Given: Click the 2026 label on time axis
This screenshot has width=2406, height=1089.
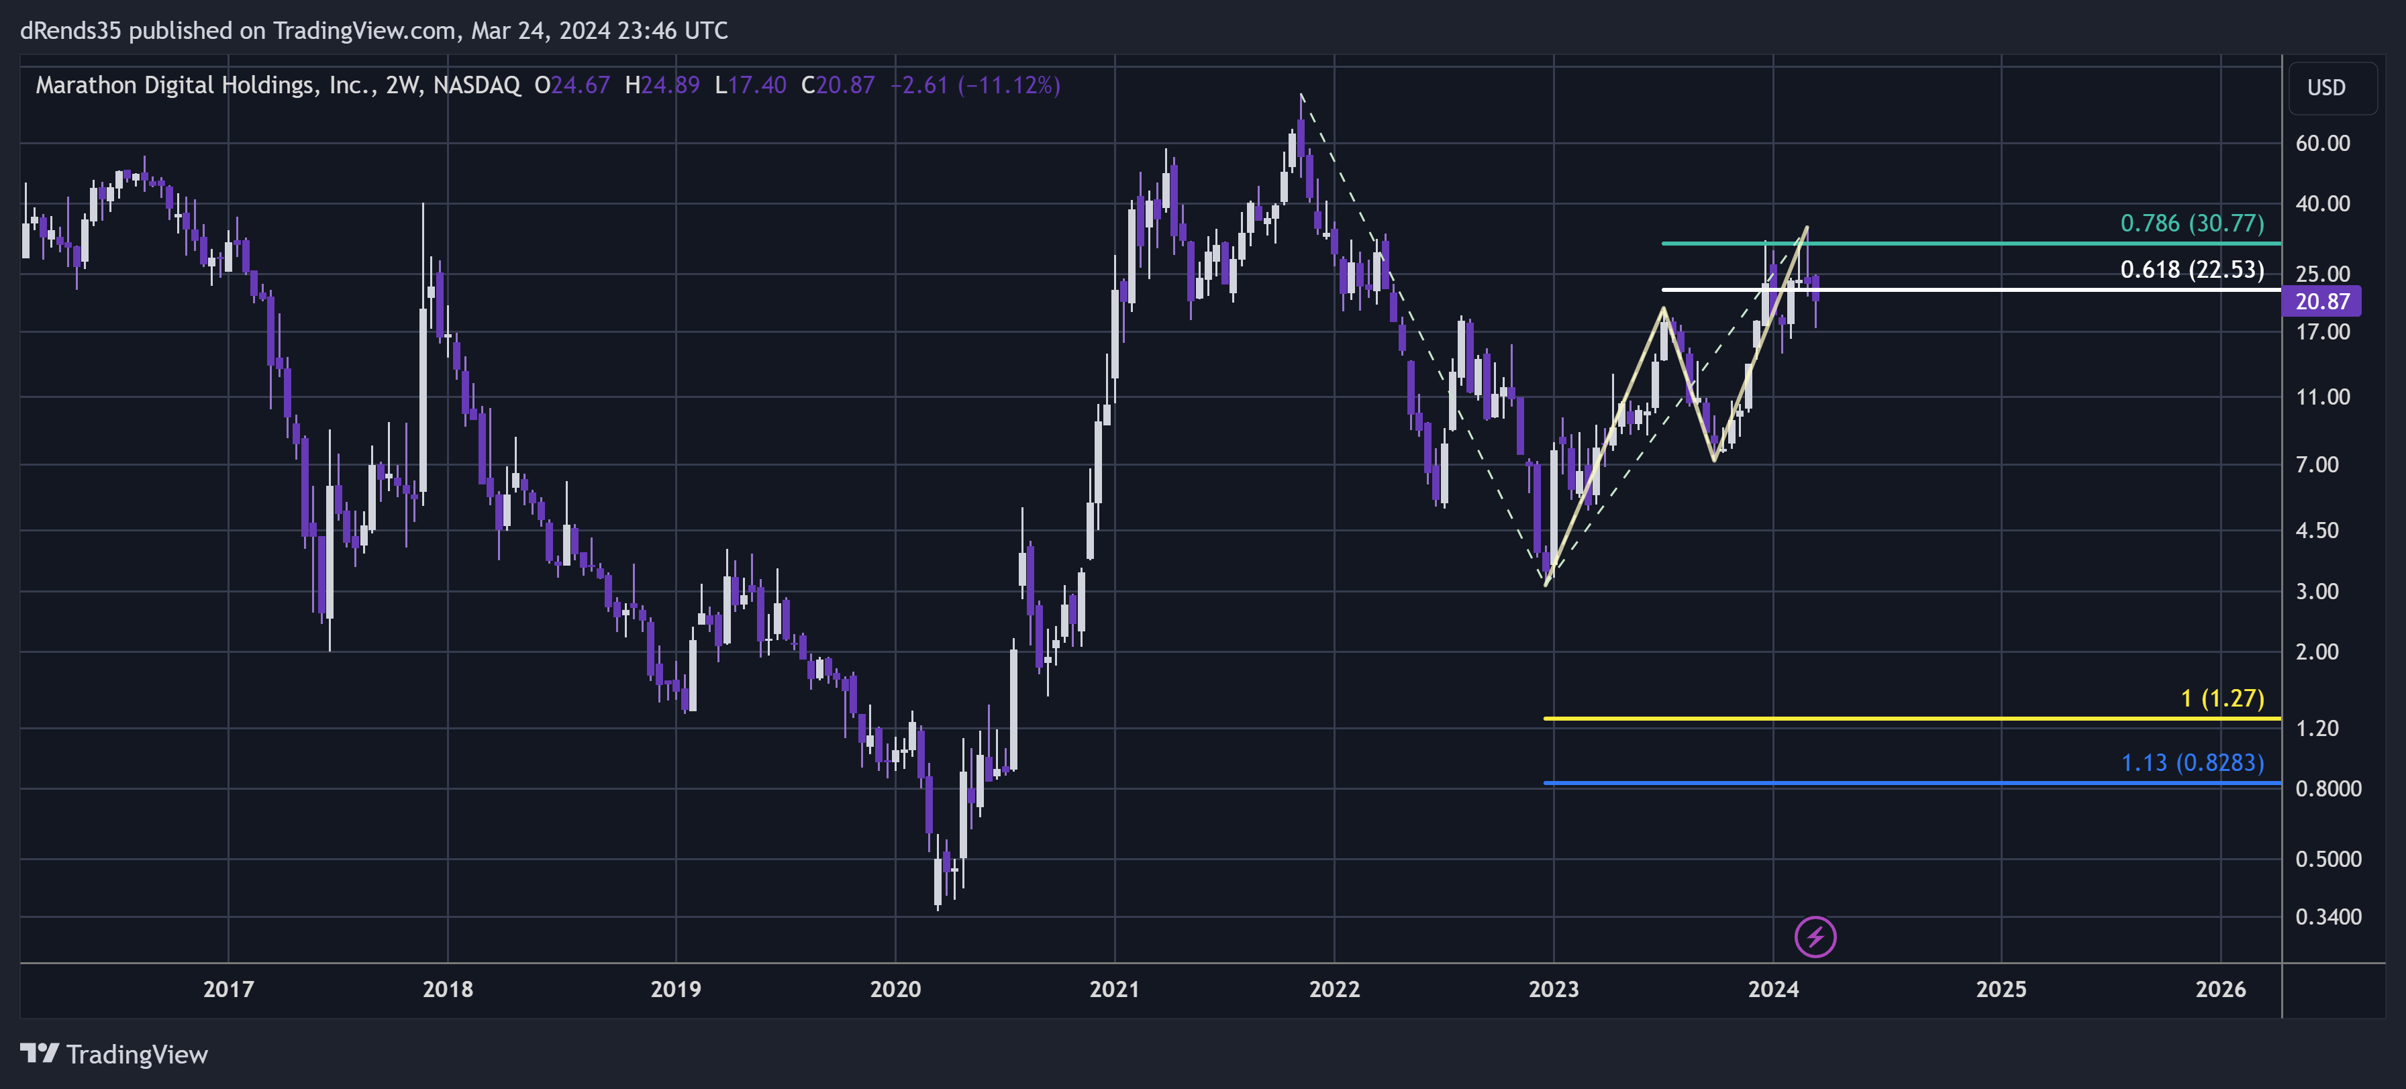Looking at the screenshot, I should tap(2220, 989).
